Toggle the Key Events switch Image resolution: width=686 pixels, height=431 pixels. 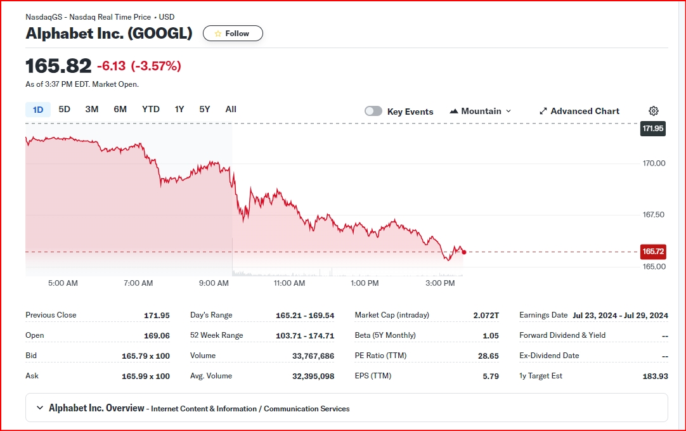coord(373,111)
